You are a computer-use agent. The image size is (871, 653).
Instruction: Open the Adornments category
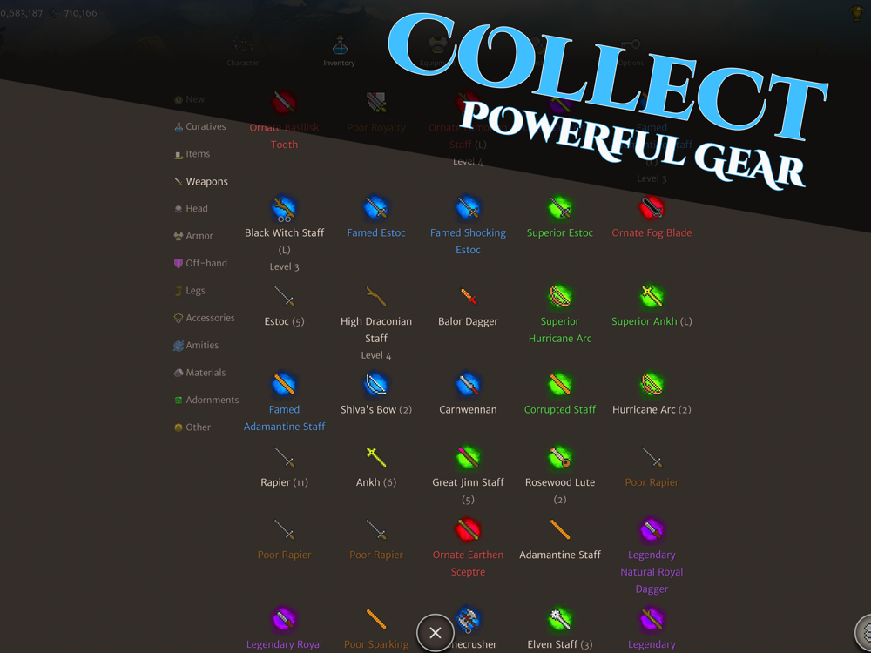click(206, 400)
